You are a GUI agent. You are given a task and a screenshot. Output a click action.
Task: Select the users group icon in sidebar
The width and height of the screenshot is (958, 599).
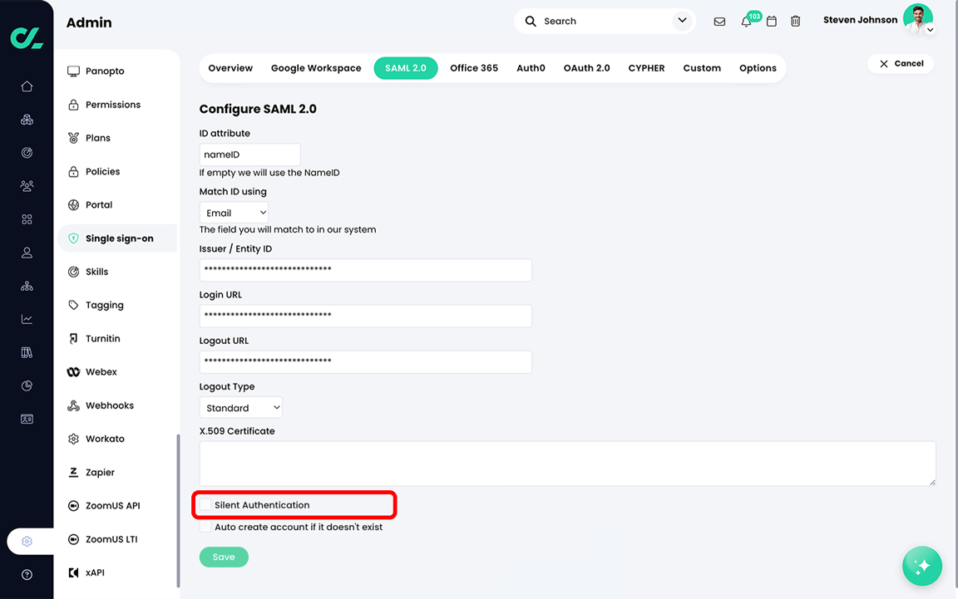coord(26,185)
